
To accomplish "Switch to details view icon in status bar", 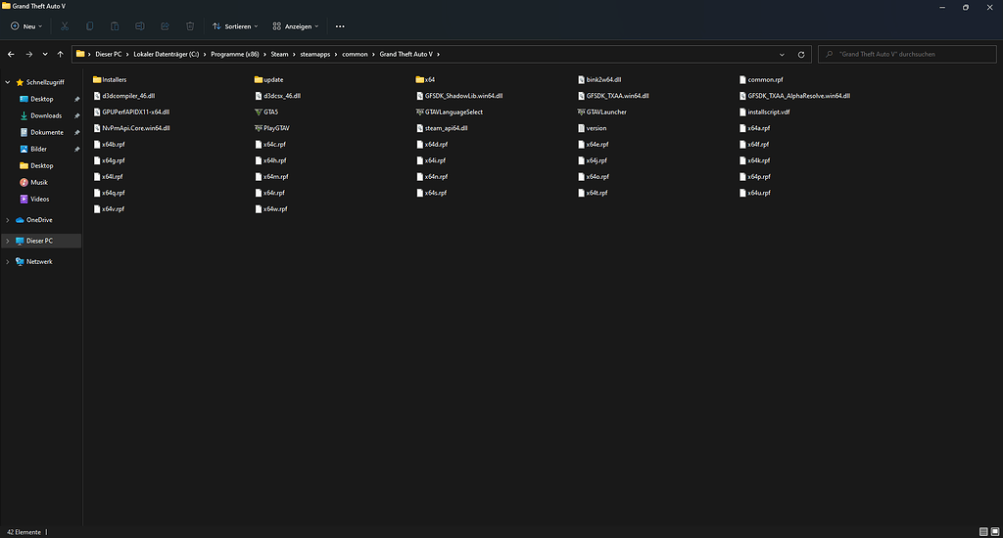I will click(x=983, y=531).
